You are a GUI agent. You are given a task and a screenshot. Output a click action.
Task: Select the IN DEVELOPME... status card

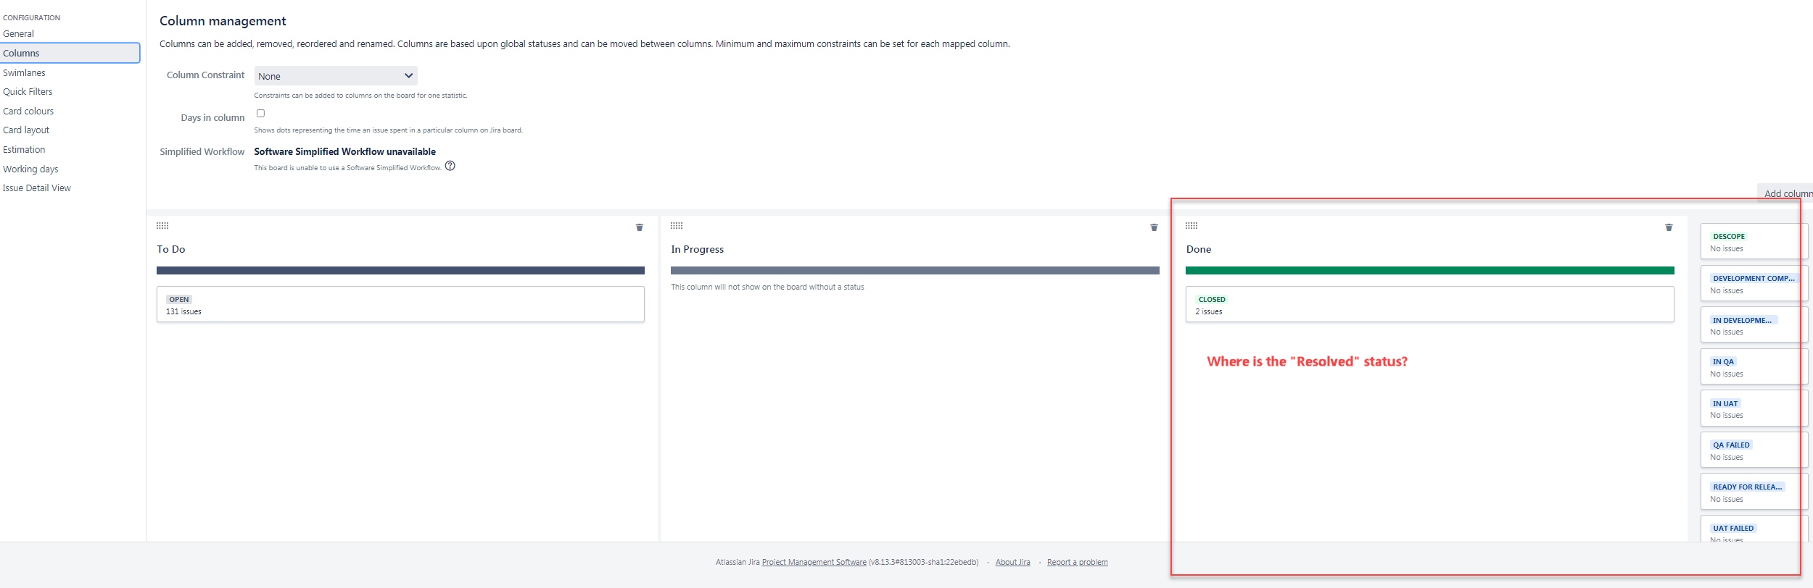click(1754, 325)
